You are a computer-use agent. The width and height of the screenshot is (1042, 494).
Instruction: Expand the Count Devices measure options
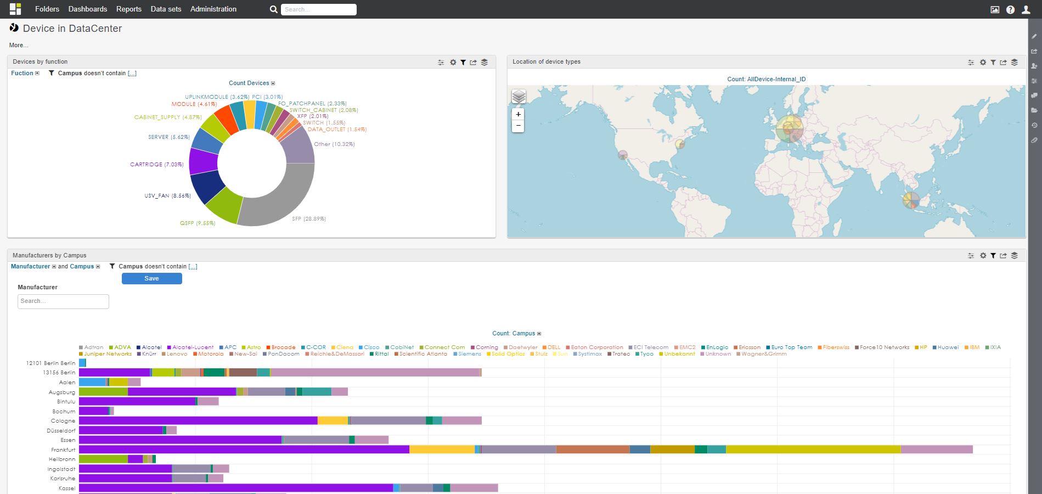(x=273, y=83)
